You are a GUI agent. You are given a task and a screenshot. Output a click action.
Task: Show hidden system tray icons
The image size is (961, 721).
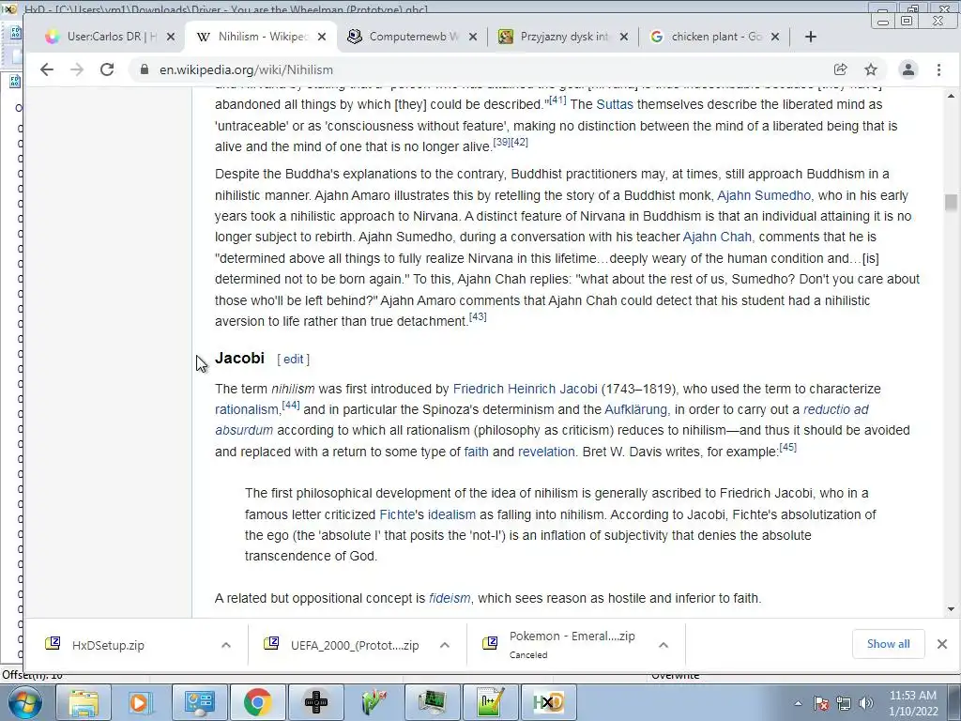coord(798,703)
